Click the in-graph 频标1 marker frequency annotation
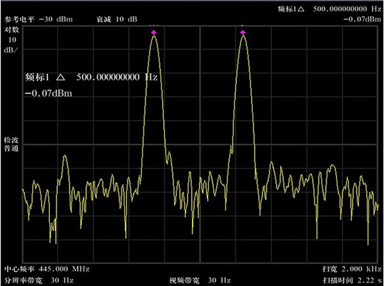384x286 pixels. pos(90,77)
